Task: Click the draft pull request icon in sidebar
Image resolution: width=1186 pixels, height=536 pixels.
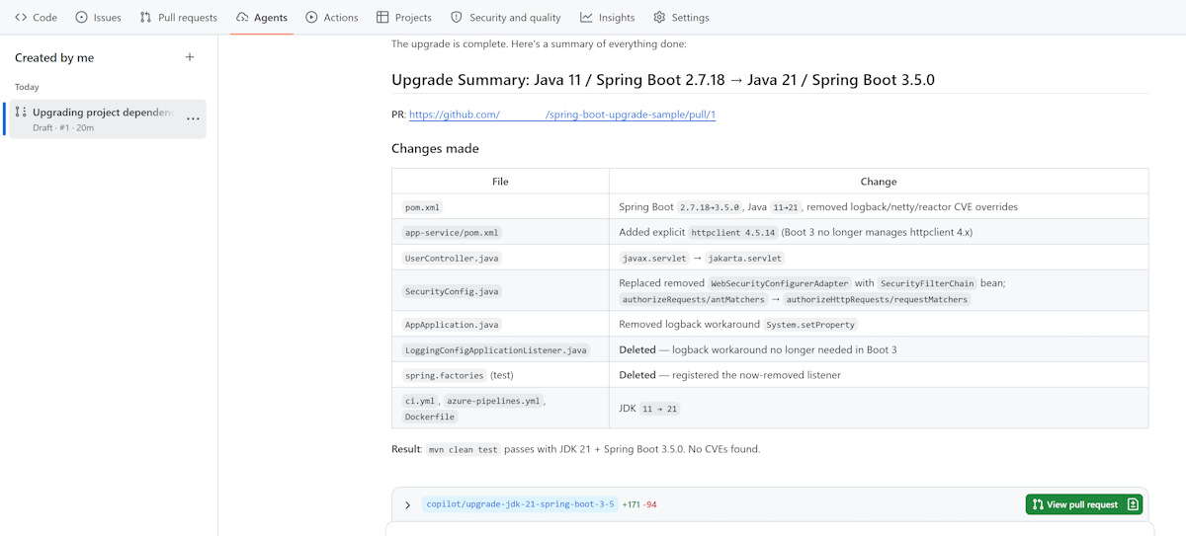Action: point(21,113)
